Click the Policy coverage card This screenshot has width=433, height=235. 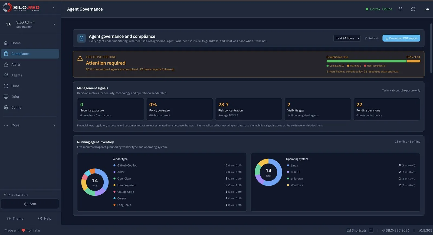[x=180, y=109]
